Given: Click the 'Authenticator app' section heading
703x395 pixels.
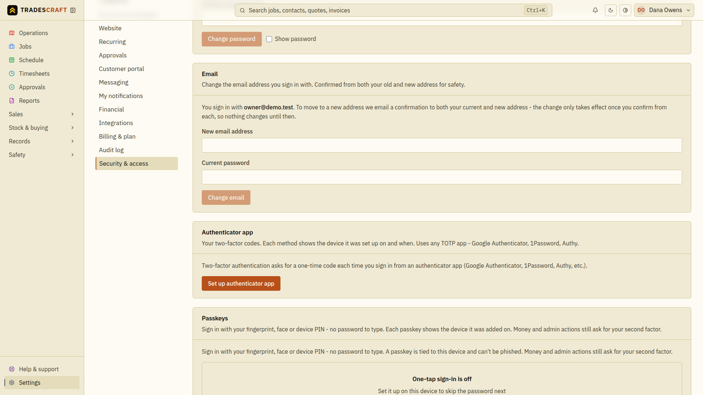Looking at the screenshot, I should click(x=227, y=232).
